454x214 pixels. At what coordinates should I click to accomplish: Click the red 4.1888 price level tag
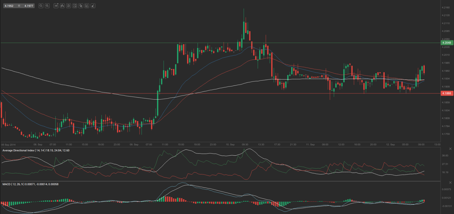pos(447,93)
